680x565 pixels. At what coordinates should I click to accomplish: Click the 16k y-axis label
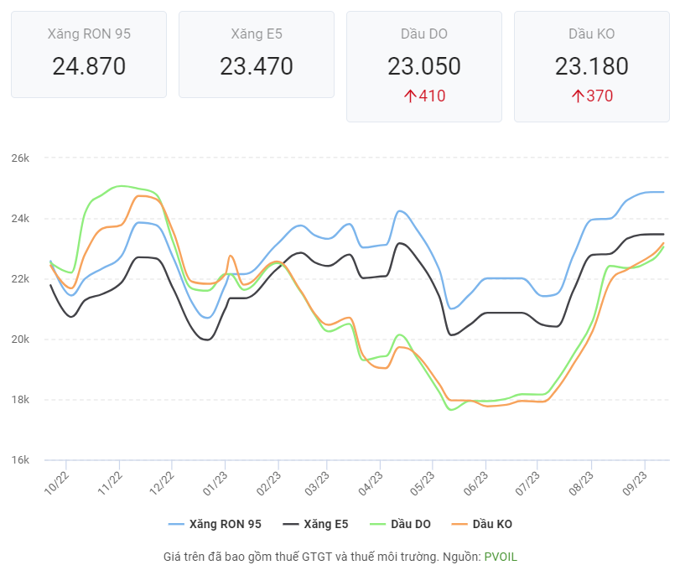pyautogui.click(x=20, y=460)
